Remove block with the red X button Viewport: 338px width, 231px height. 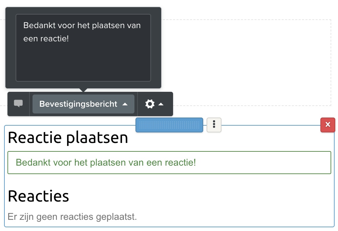pyautogui.click(x=328, y=125)
